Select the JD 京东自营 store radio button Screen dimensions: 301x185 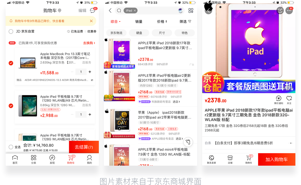tap(11, 31)
